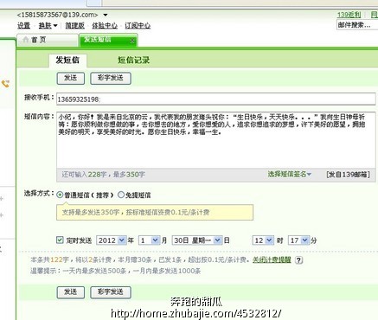The image size is (378, 320).
Task: Click the yellow tip 支持最多发送350字
Action: [x=155, y=213]
